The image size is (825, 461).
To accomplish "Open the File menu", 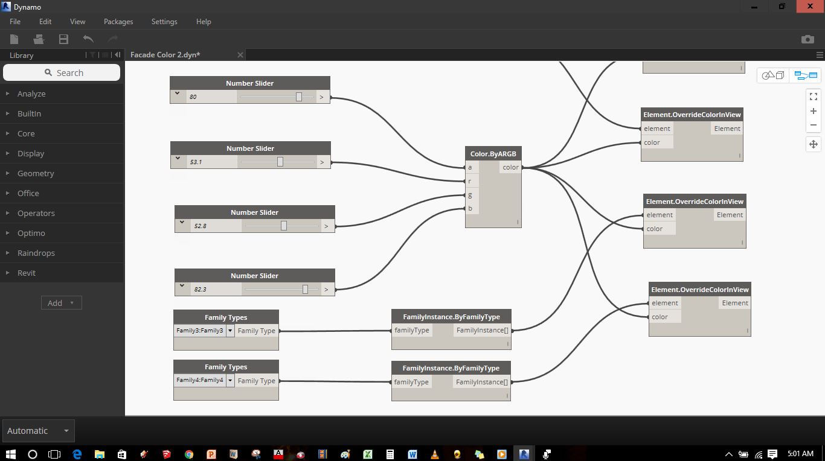I will coord(15,21).
